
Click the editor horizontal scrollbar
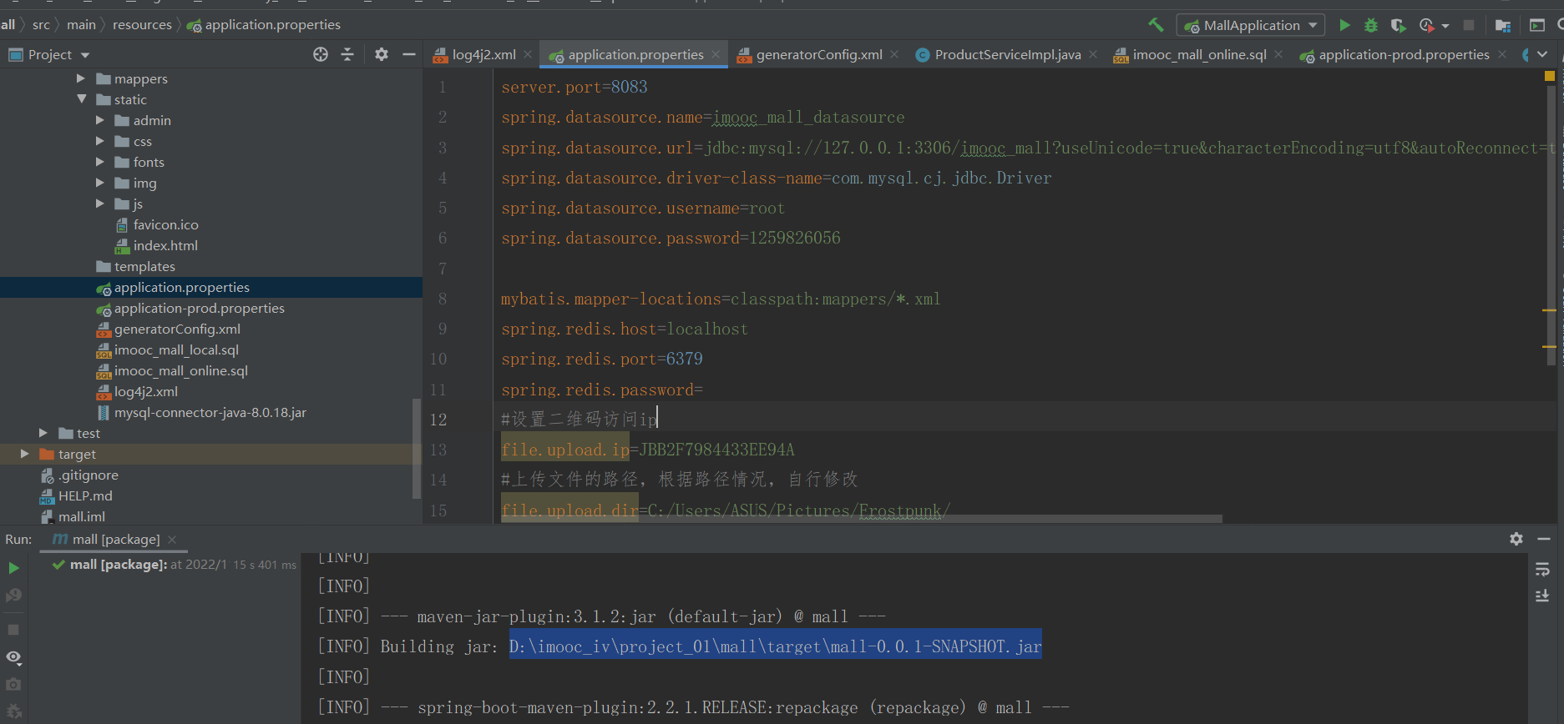(861, 519)
